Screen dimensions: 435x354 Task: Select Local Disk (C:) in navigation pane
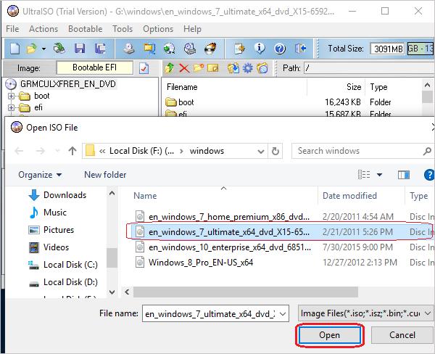tap(63, 265)
